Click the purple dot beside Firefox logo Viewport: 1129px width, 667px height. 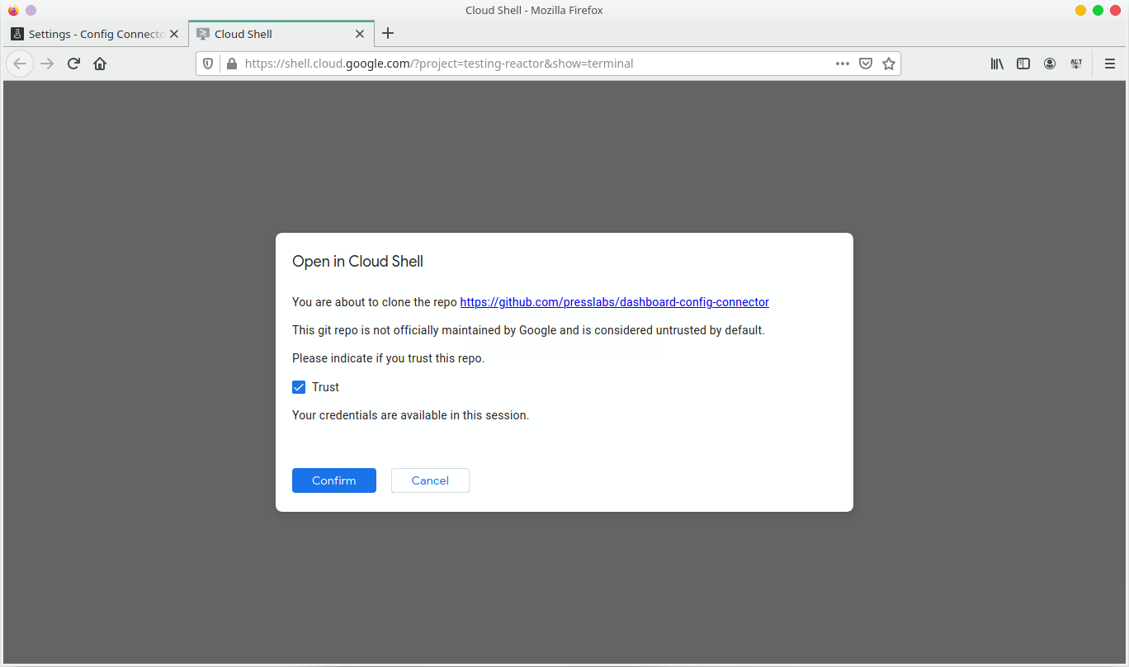click(x=31, y=10)
